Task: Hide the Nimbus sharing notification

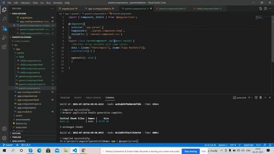Action: (x=203, y=151)
